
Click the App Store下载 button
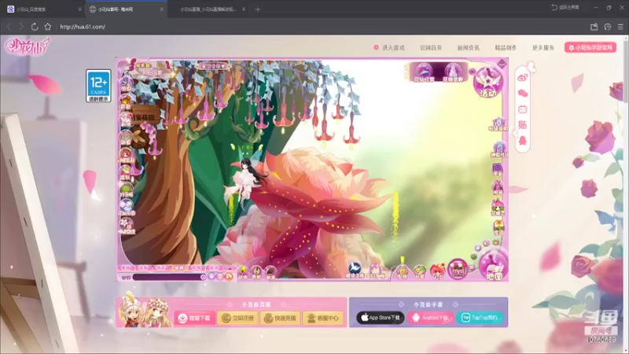click(x=381, y=318)
